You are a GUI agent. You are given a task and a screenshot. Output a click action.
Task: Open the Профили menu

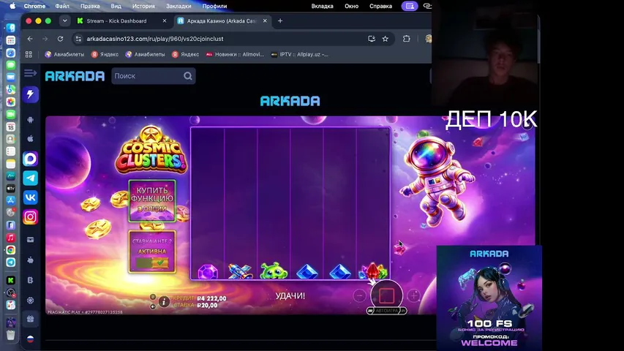214,6
